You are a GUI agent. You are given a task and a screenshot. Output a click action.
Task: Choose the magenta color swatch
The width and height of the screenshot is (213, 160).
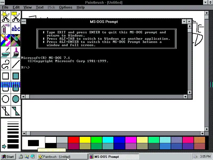131,140
